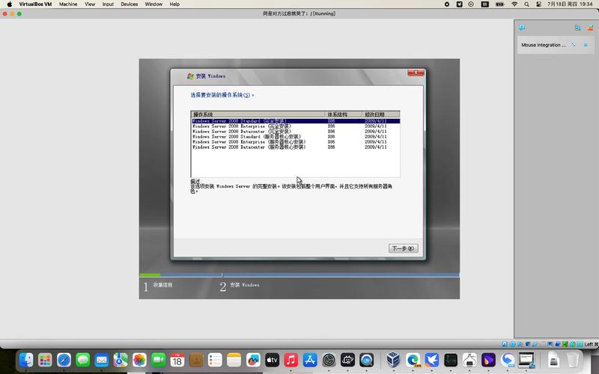Open Maps from the Dock
This screenshot has width=599, height=374.
point(121,360)
